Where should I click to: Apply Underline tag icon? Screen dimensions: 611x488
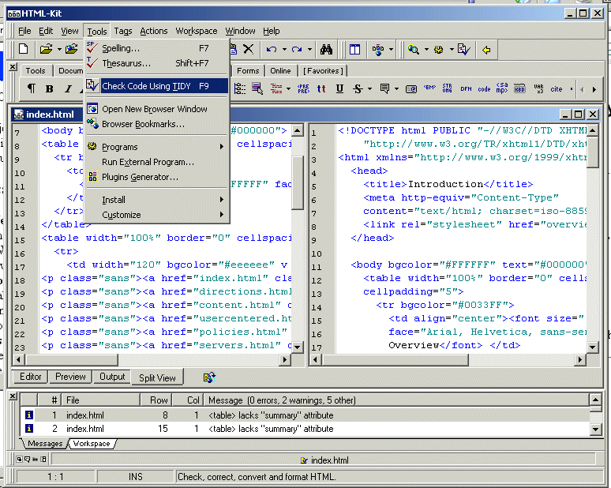point(339,89)
